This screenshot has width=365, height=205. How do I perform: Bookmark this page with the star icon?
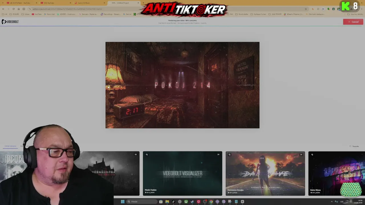coord(306,9)
